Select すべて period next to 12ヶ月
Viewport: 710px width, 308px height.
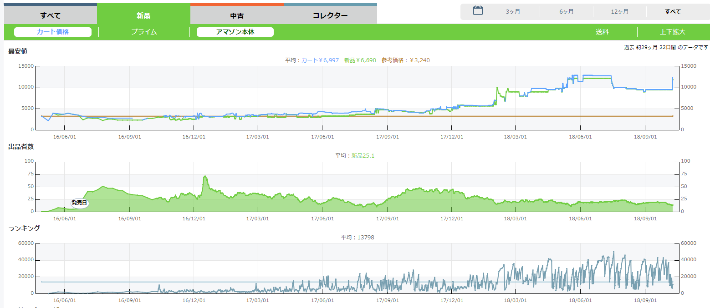pos(673,12)
